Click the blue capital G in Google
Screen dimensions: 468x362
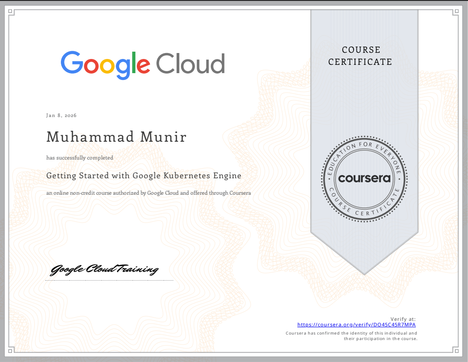[x=73, y=63]
